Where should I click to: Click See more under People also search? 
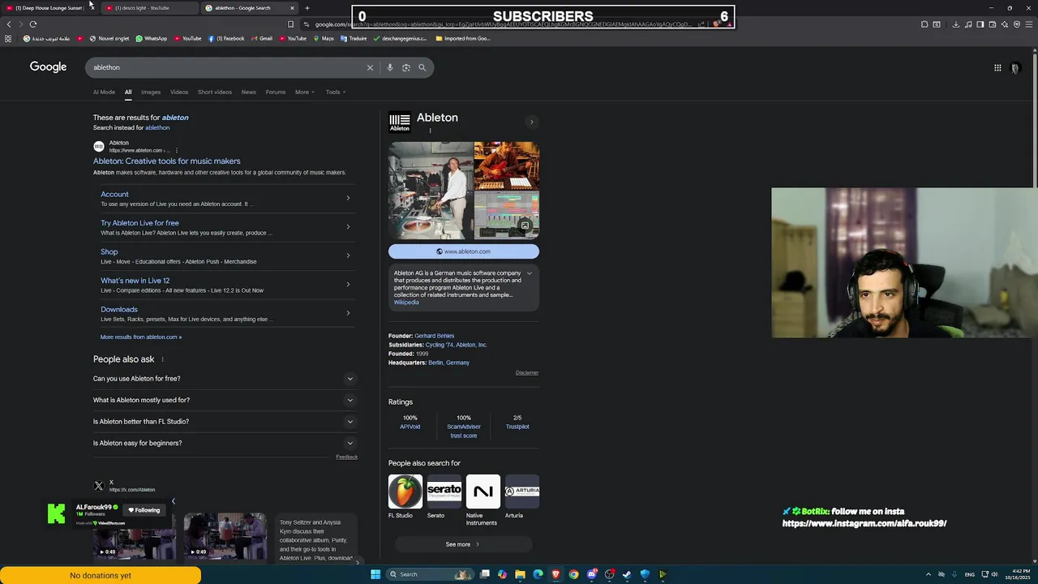[463, 544]
